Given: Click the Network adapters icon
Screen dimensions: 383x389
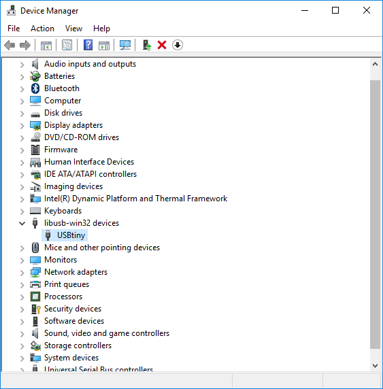Looking at the screenshot, I should [35, 272].
